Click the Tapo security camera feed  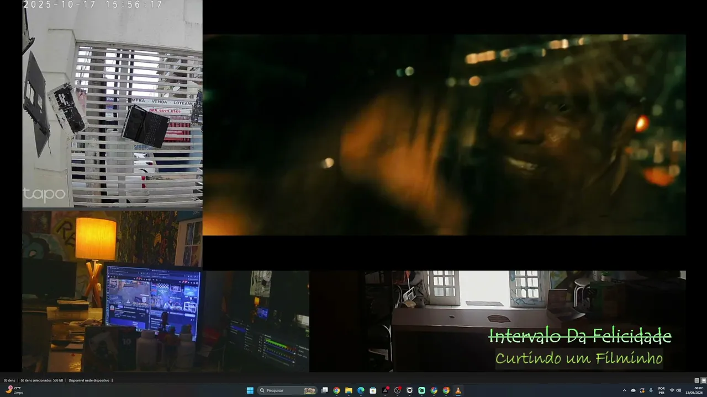pos(113,104)
